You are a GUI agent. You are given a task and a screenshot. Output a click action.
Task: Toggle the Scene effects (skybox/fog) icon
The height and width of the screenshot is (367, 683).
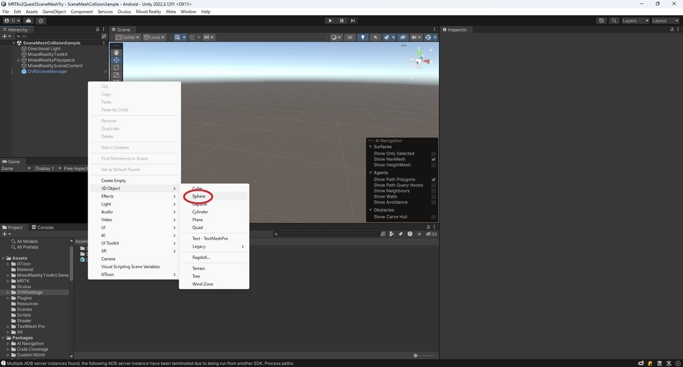[x=388, y=38]
